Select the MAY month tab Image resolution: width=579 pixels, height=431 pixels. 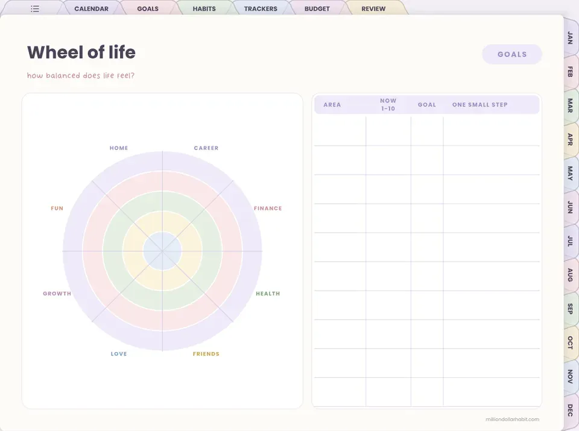(x=571, y=173)
